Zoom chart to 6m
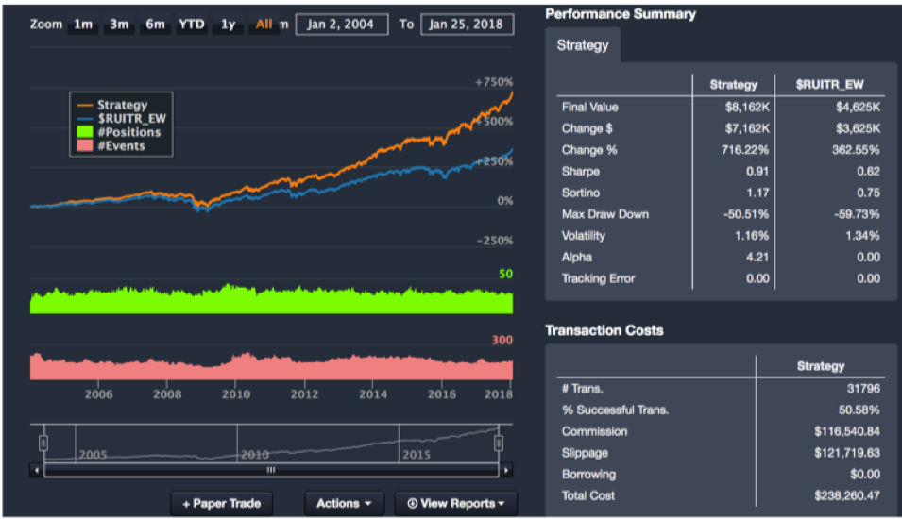This screenshot has width=902, height=519. (155, 25)
